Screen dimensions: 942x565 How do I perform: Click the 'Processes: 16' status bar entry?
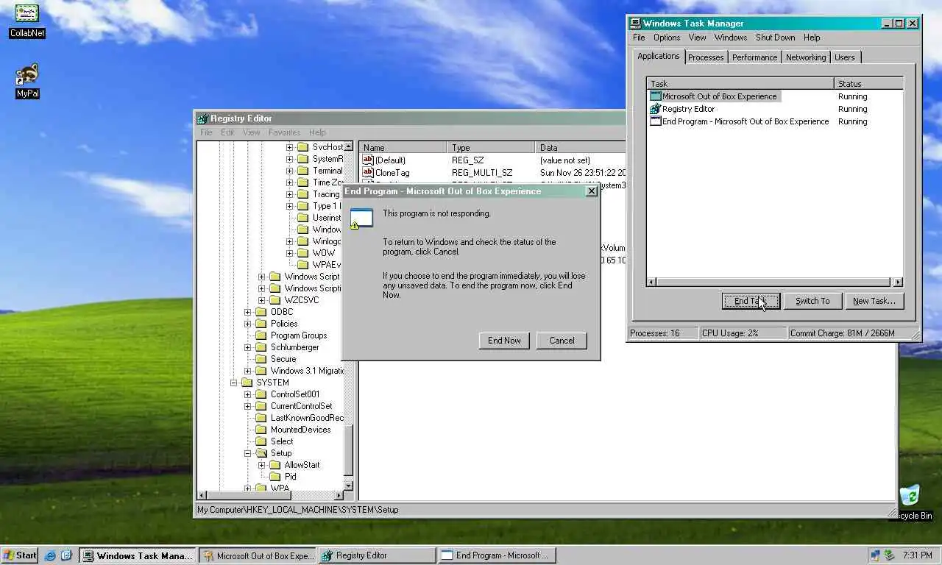pos(663,333)
